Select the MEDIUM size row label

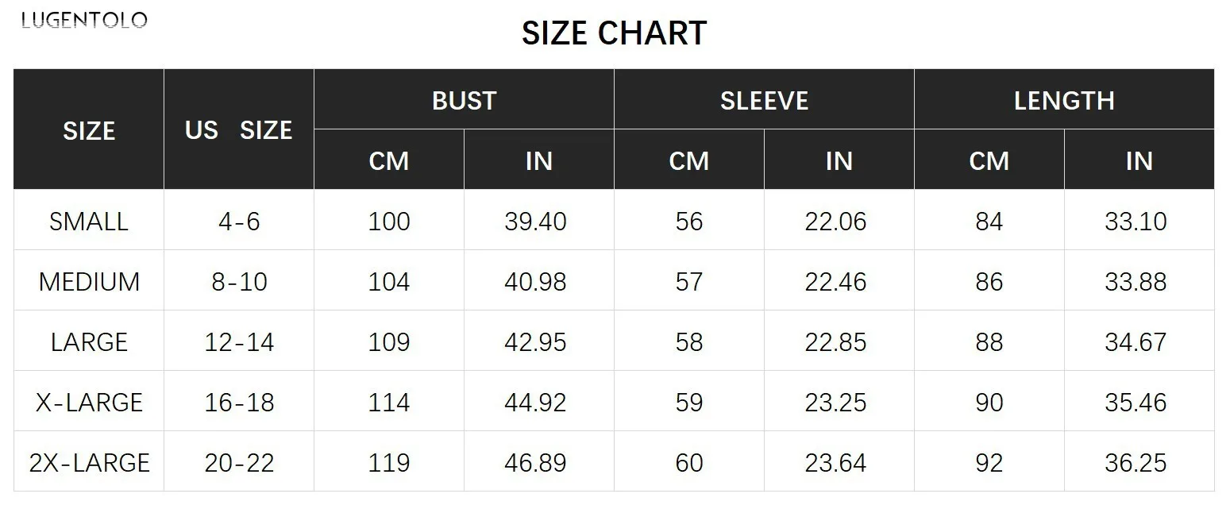click(89, 282)
